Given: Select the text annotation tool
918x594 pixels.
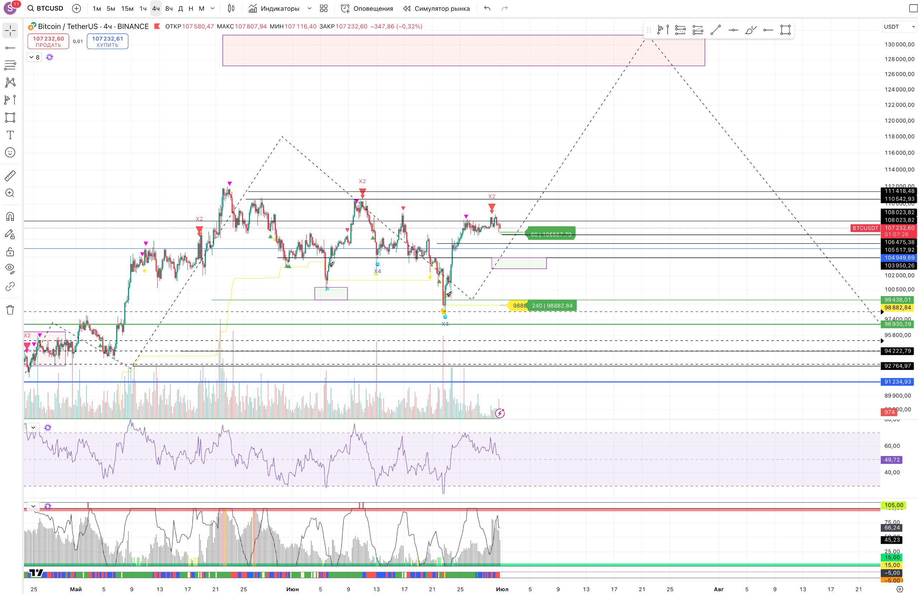Looking at the screenshot, I should [x=10, y=135].
